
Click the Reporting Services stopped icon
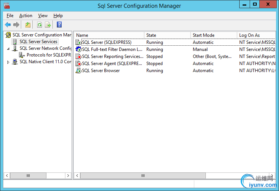pos(78,56)
